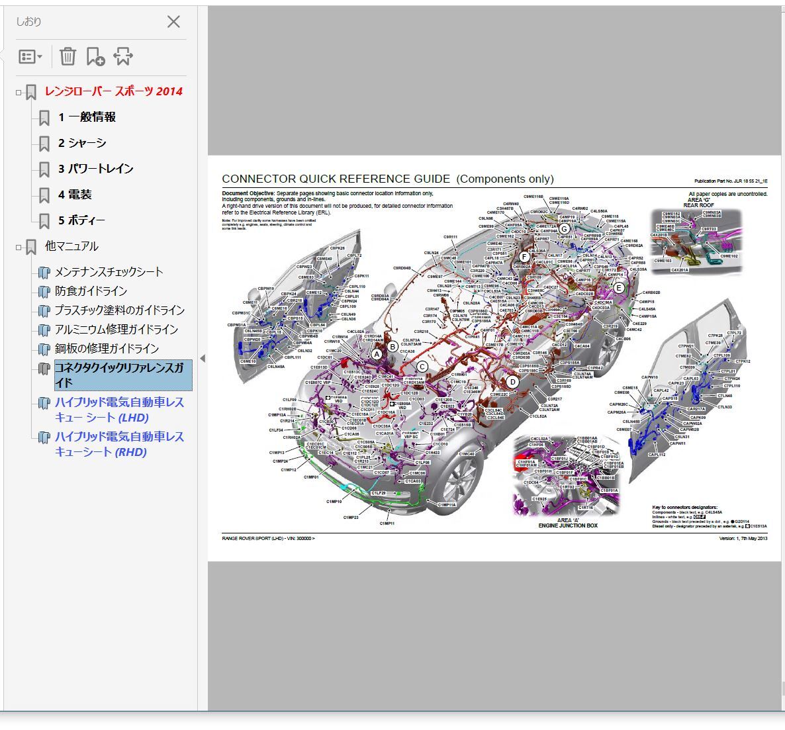Click bookmark icon beside 1 一般情報
Image resolution: width=785 pixels, height=730 pixels.
click(x=44, y=118)
